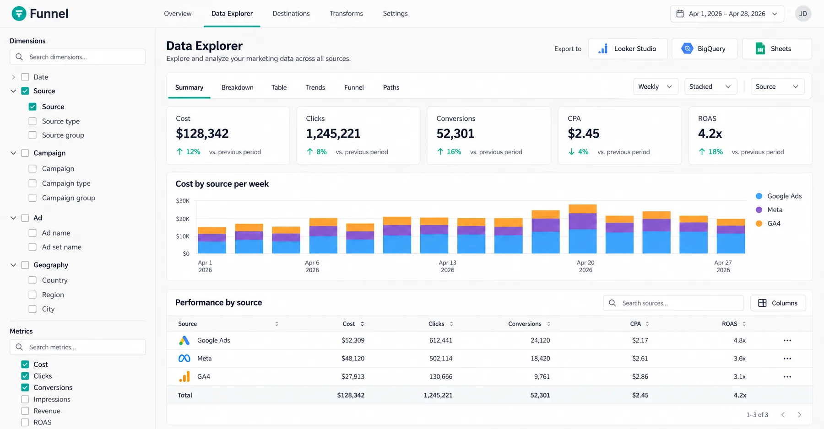Switch to the Breakdown tab
Screen dimensions: 824x429
(x=238, y=87)
